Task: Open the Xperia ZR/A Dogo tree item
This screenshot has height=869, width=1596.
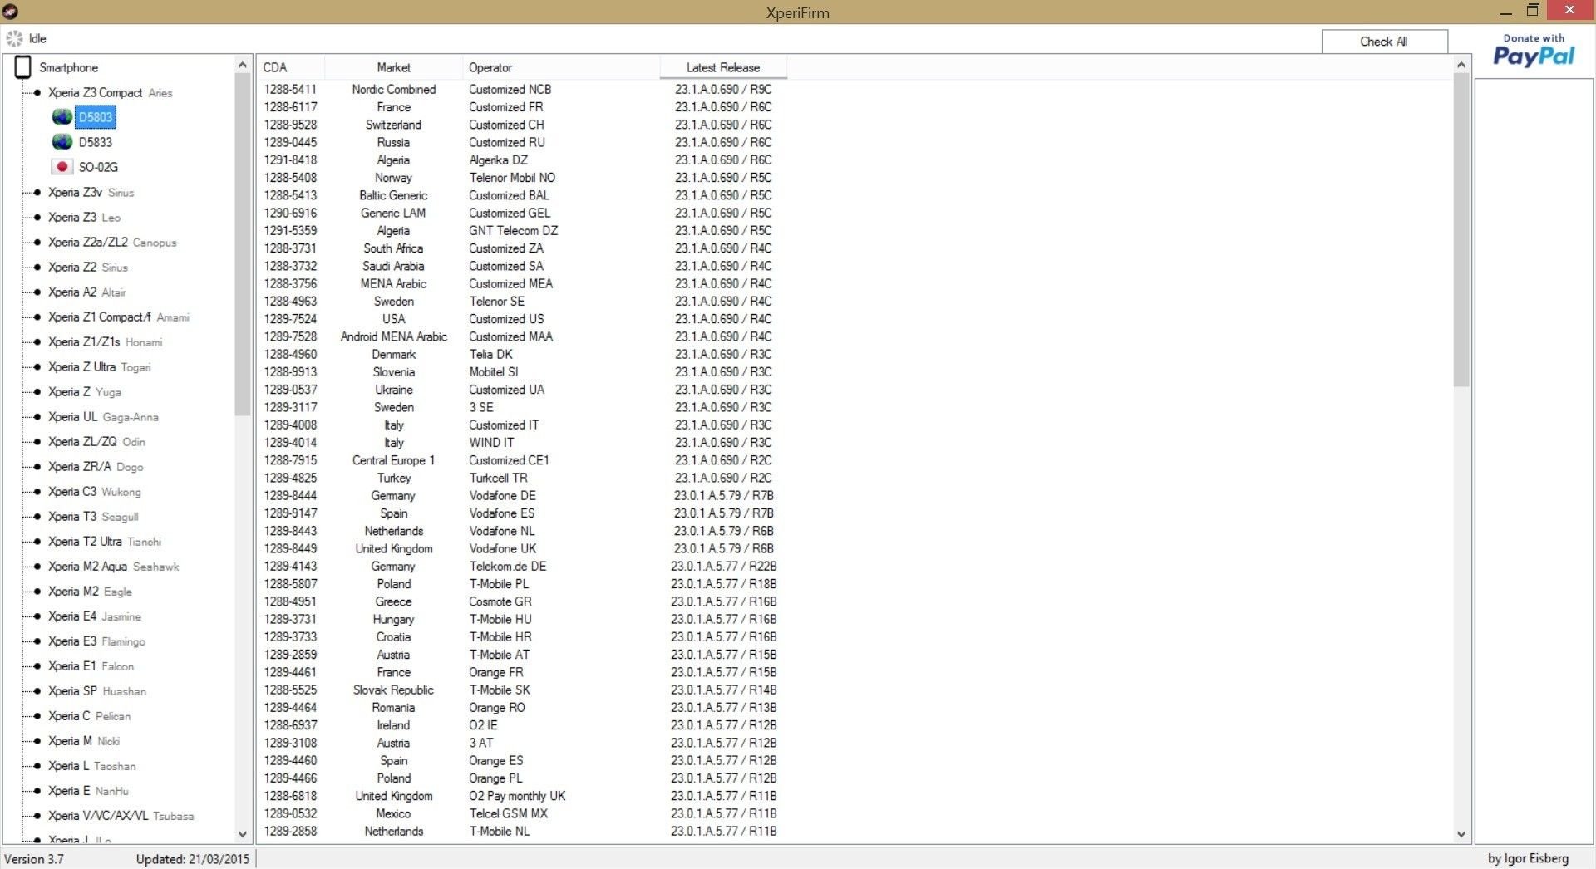Action: click(x=96, y=466)
